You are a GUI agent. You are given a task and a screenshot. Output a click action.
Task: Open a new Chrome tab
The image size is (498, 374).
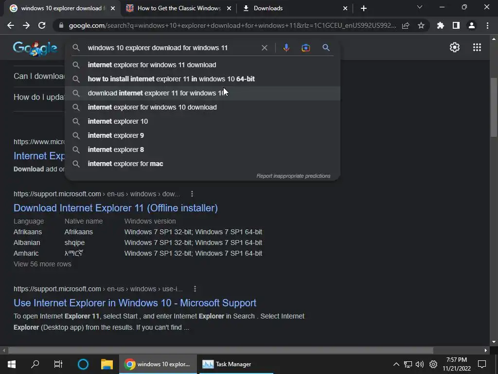coord(364,8)
